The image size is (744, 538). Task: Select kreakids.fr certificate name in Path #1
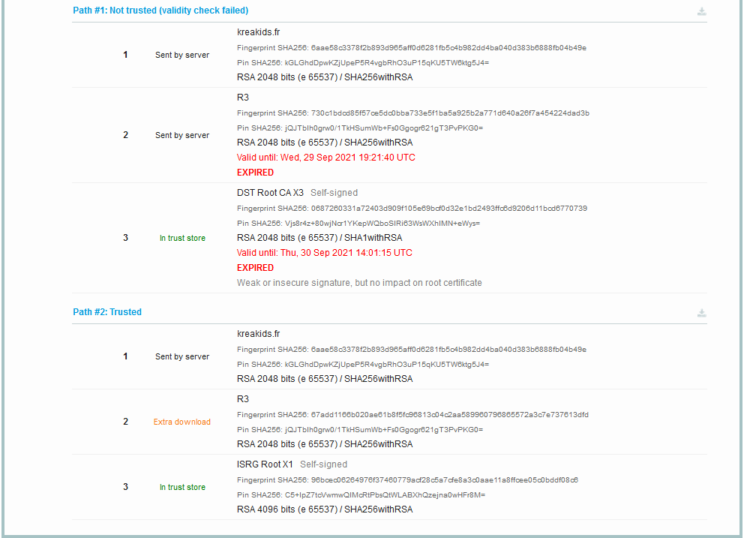257,32
